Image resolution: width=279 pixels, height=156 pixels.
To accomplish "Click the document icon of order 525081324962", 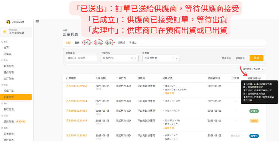I will pos(67,86).
